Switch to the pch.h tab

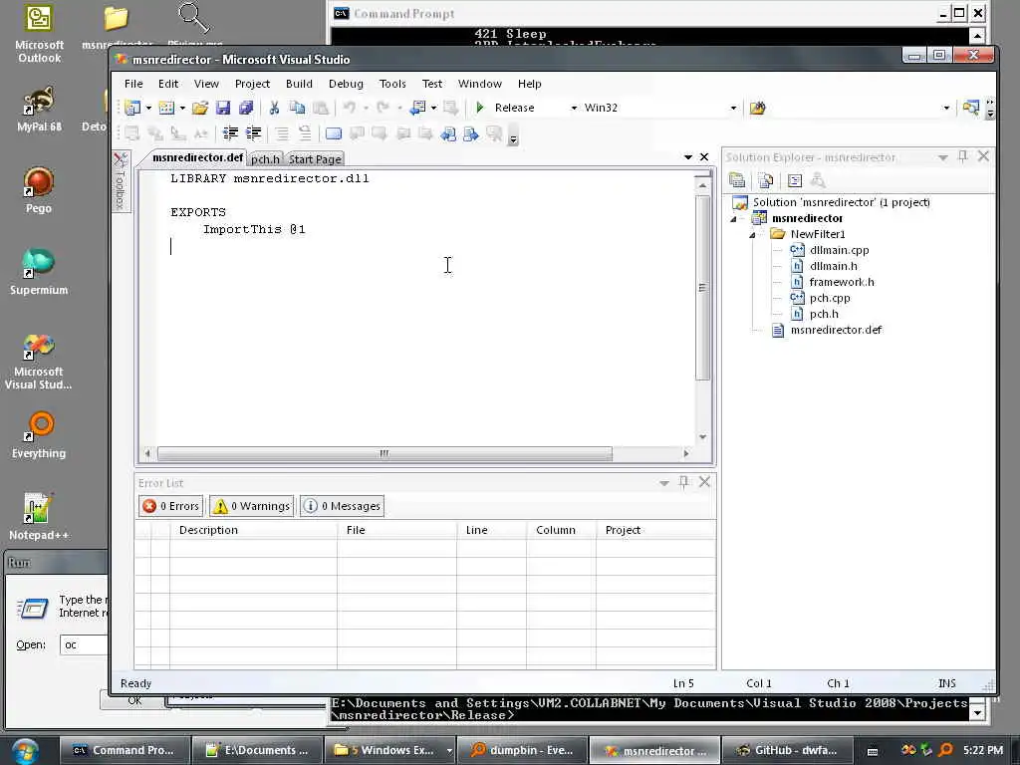point(265,159)
